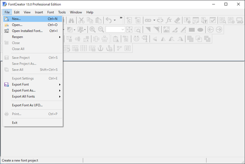Select Exit from the File menu
The width and height of the screenshot is (245, 164).
[33, 123]
